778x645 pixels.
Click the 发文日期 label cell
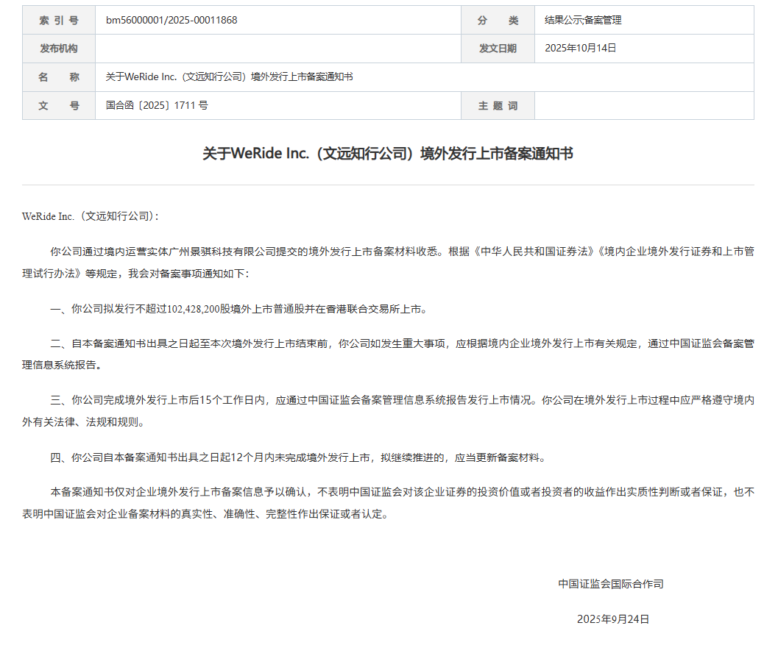pos(498,49)
